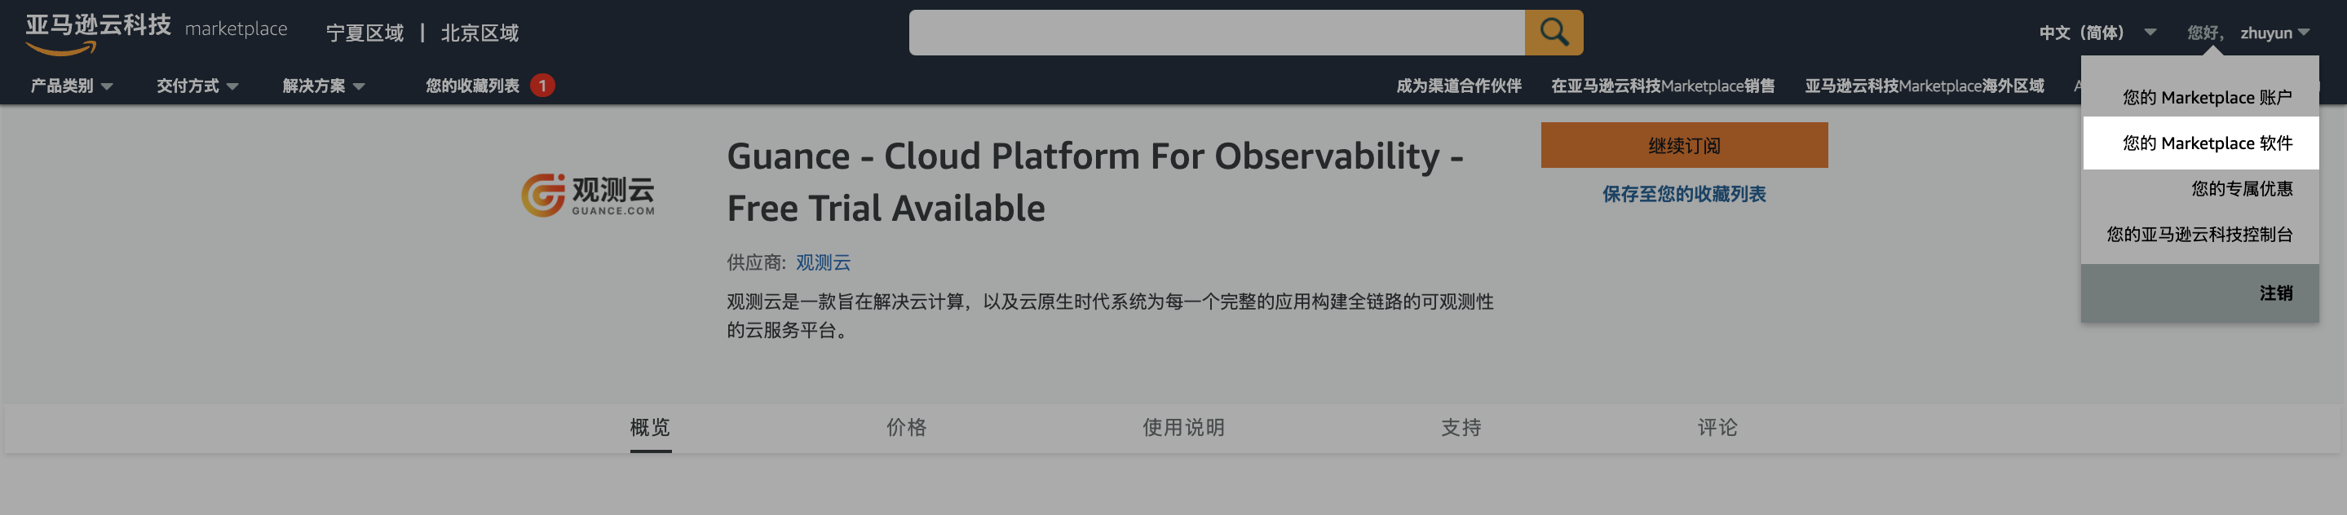Click the Guance 观测云 product logo

point(588,195)
